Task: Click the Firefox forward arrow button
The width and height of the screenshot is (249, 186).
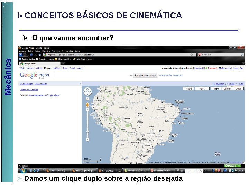Action: (x=25, y=55)
